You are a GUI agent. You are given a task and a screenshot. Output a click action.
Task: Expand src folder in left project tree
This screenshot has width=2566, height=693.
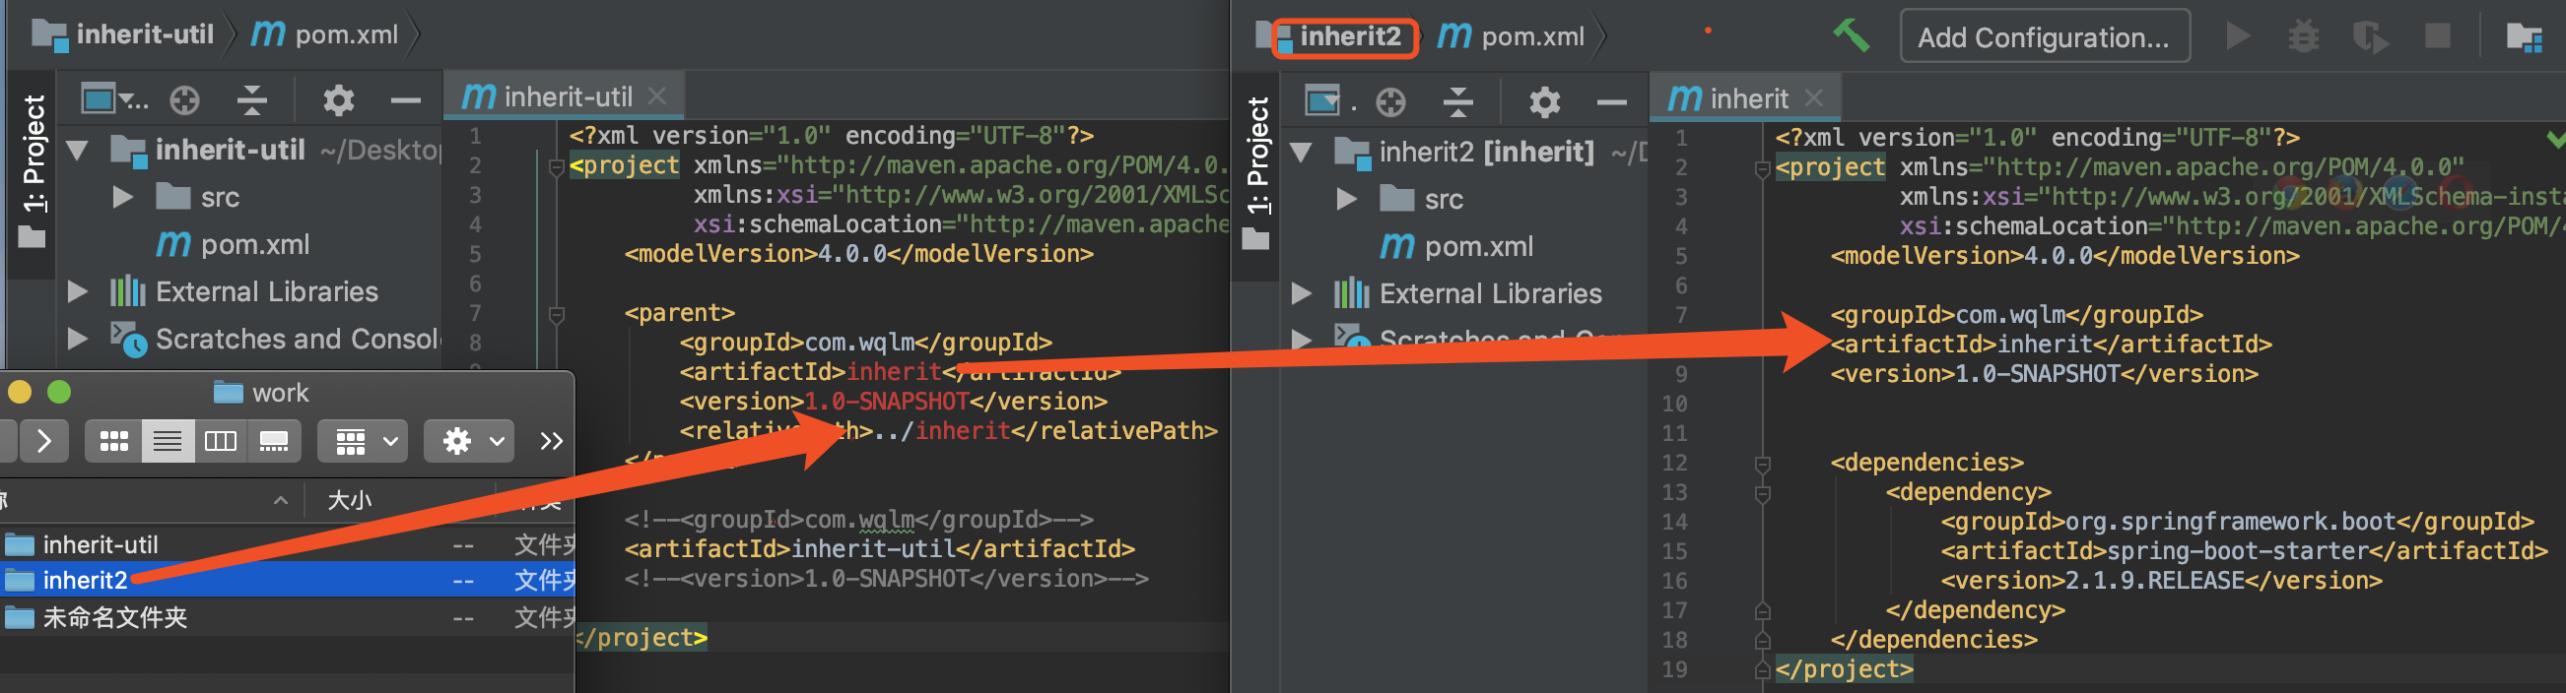click(x=122, y=197)
